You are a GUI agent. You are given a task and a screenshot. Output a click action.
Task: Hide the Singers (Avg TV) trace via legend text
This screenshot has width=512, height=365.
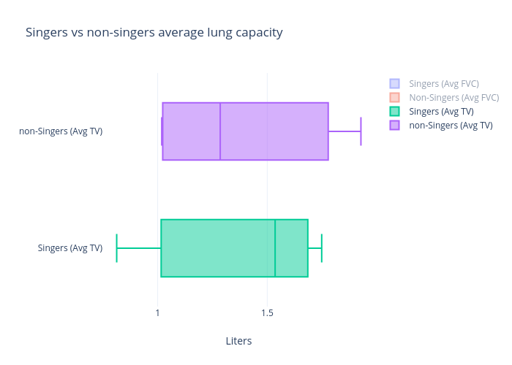441,112
